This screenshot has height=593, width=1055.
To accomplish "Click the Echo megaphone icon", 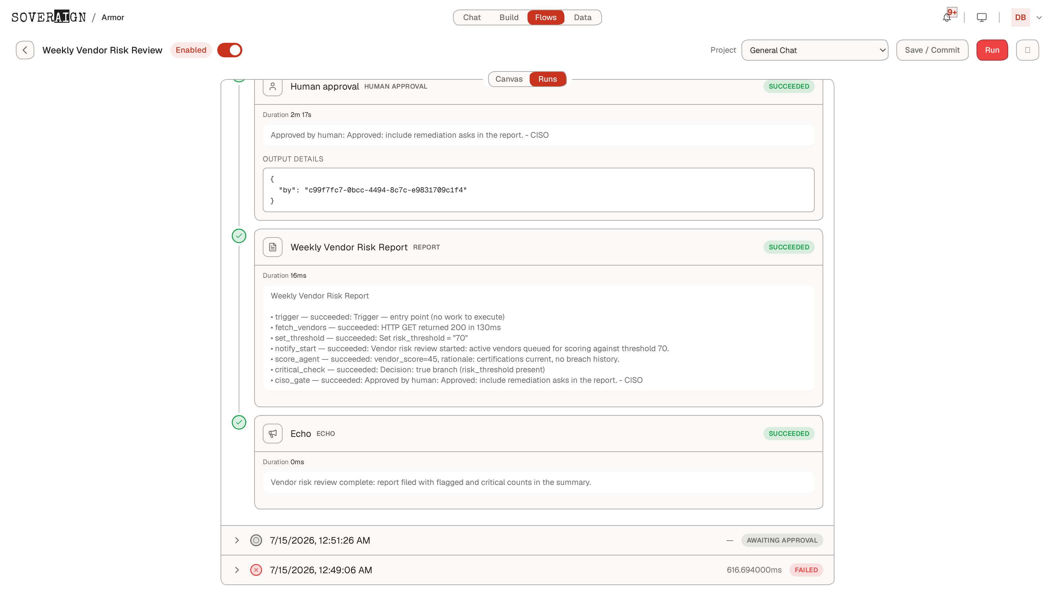I will click(273, 434).
